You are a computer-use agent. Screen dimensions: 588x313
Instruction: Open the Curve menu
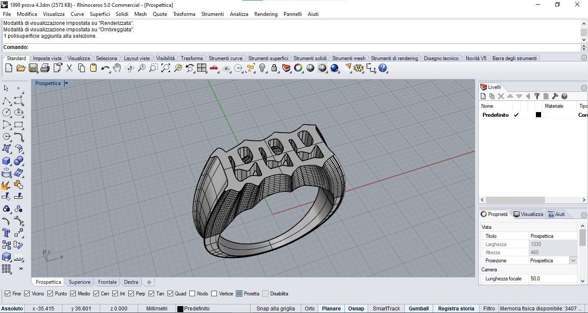click(77, 14)
